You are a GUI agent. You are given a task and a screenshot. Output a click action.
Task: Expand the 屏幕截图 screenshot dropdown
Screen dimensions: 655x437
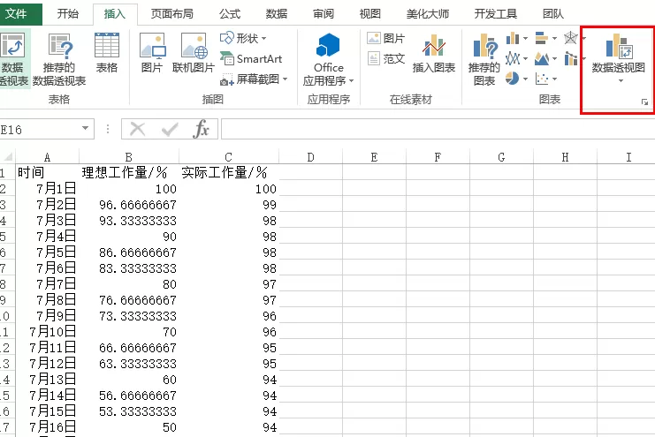click(285, 79)
